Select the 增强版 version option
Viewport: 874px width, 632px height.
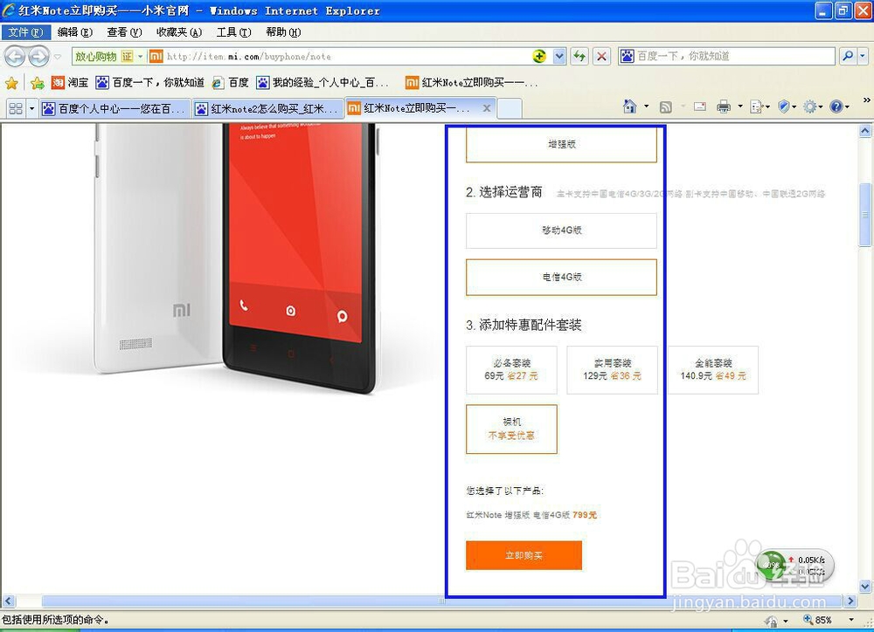pyautogui.click(x=561, y=145)
